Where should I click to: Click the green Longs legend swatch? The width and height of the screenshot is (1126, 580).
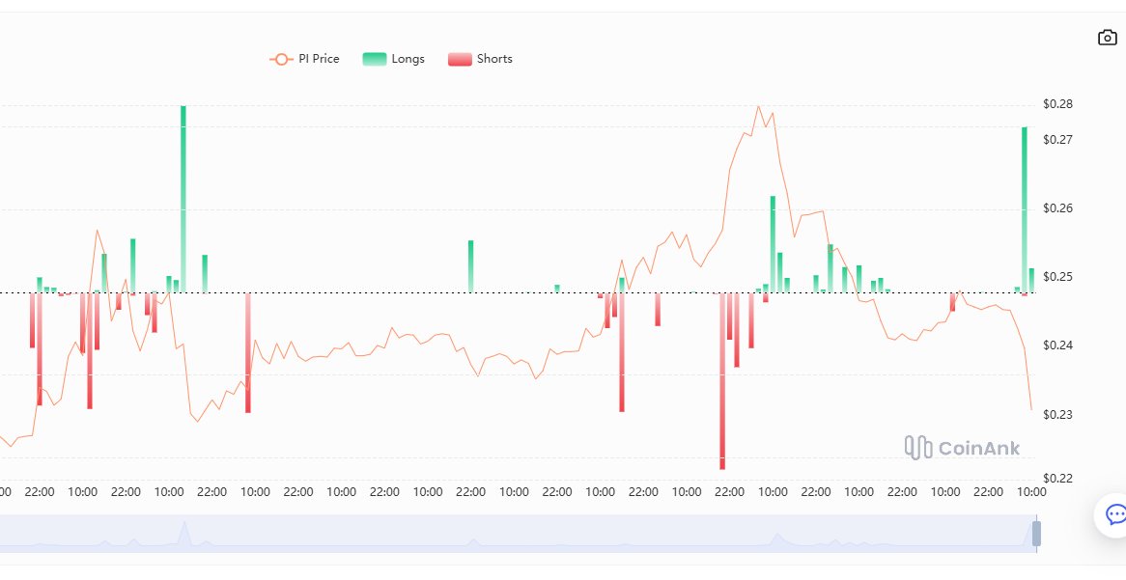[374, 59]
